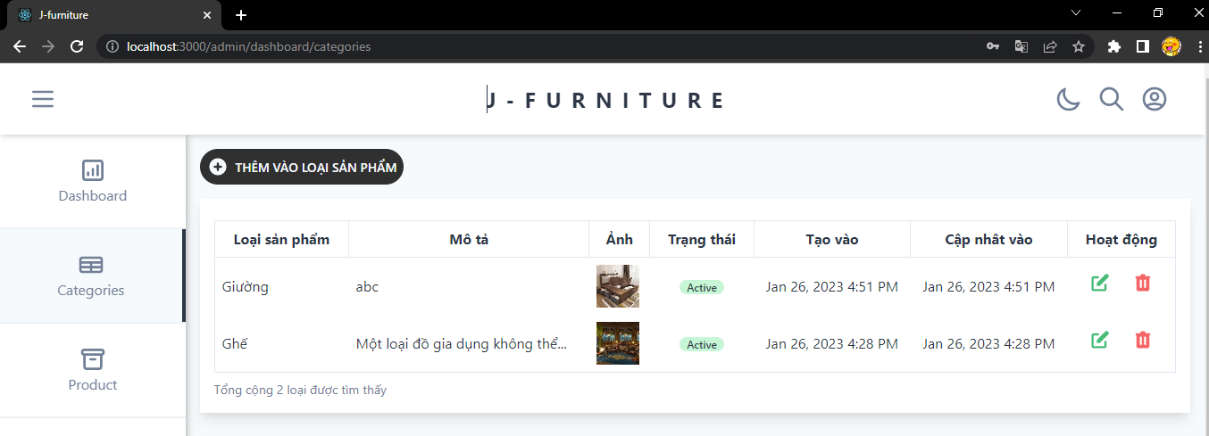Click the browser back arrow

click(20, 46)
